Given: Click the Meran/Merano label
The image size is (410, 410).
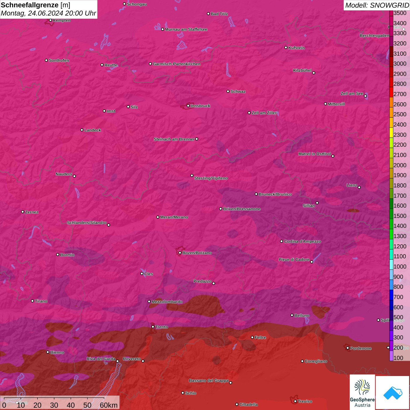Looking at the screenshot, I should [174, 217].
